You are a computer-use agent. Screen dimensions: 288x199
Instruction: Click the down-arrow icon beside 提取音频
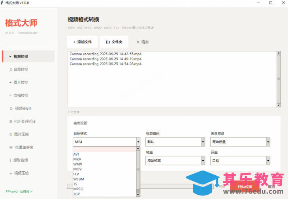10,160
